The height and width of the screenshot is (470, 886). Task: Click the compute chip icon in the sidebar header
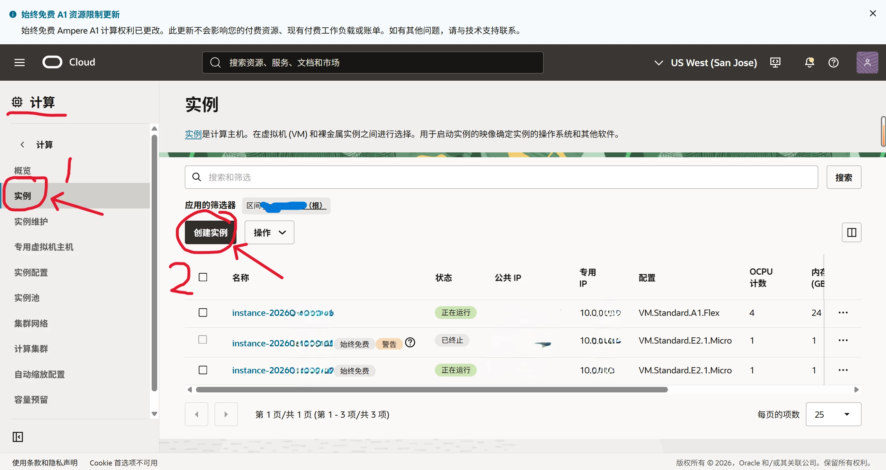click(x=17, y=102)
